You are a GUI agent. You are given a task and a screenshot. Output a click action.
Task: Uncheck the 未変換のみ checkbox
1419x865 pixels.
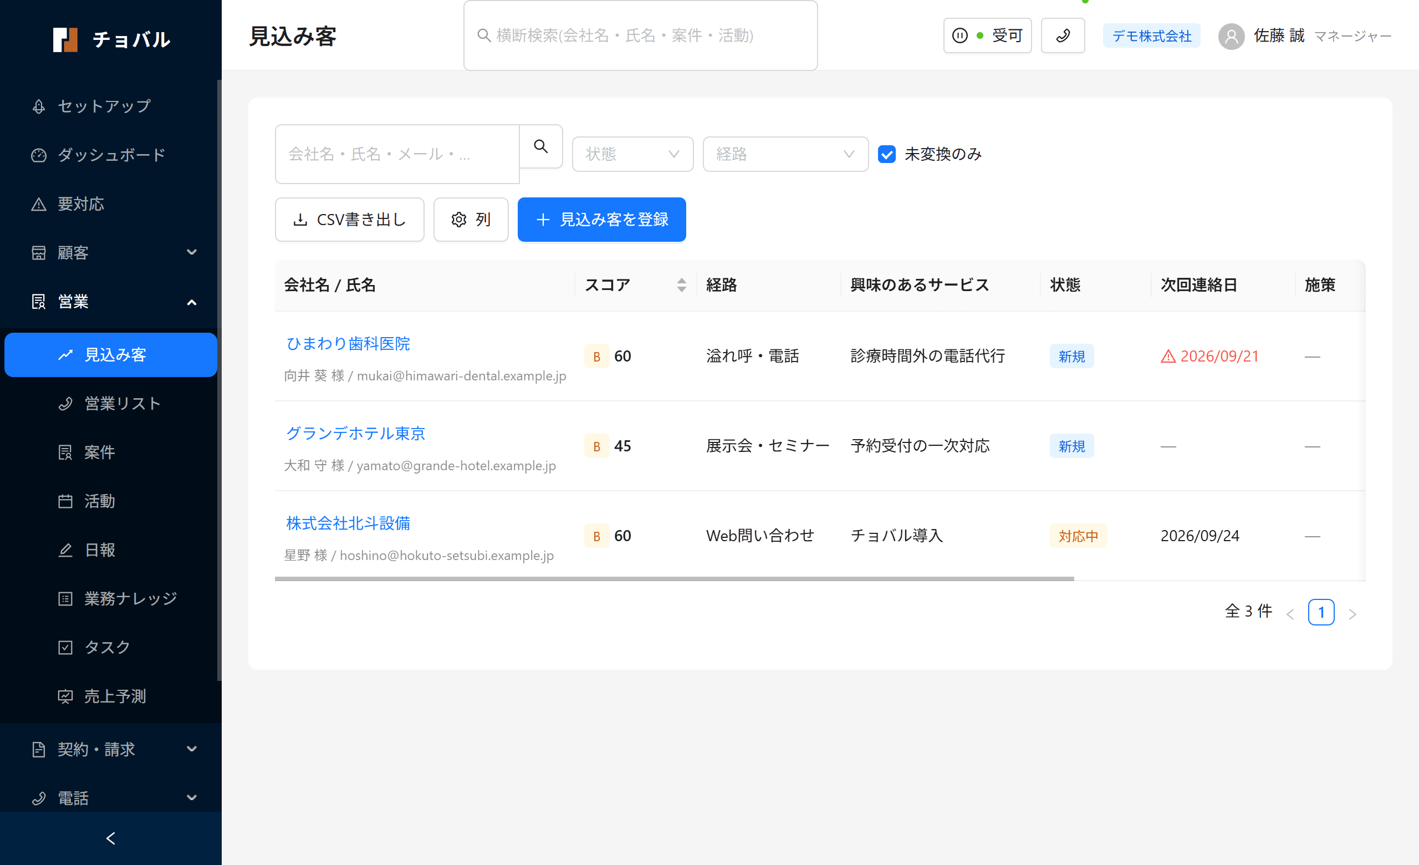pos(886,154)
